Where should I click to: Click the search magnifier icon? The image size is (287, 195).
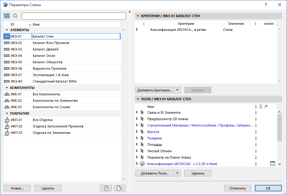[15, 16]
